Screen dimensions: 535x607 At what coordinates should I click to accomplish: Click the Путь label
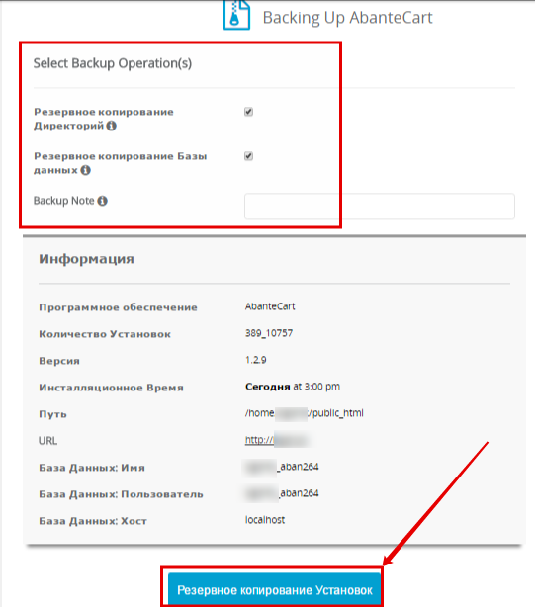(52, 414)
